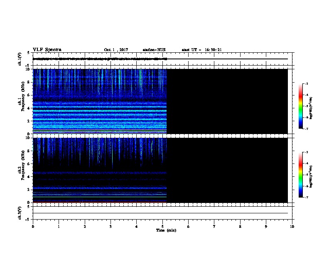Click time axis tick label "10"
The height and width of the screenshot is (254, 329).
click(x=292, y=227)
